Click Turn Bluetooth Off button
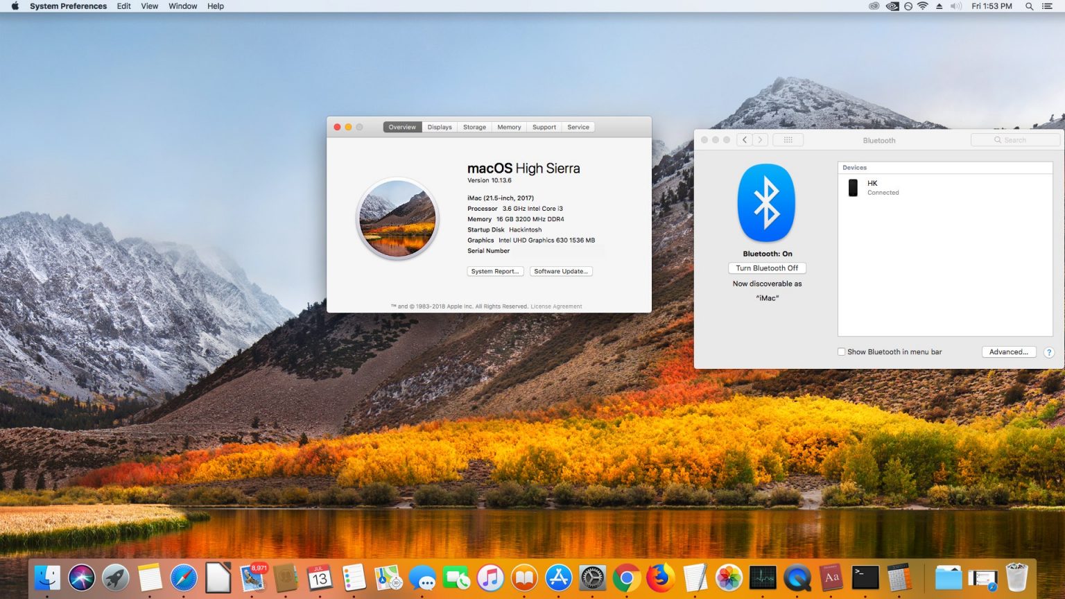Image resolution: width=1065 pixels, height=599 pixels. point(767,268)
